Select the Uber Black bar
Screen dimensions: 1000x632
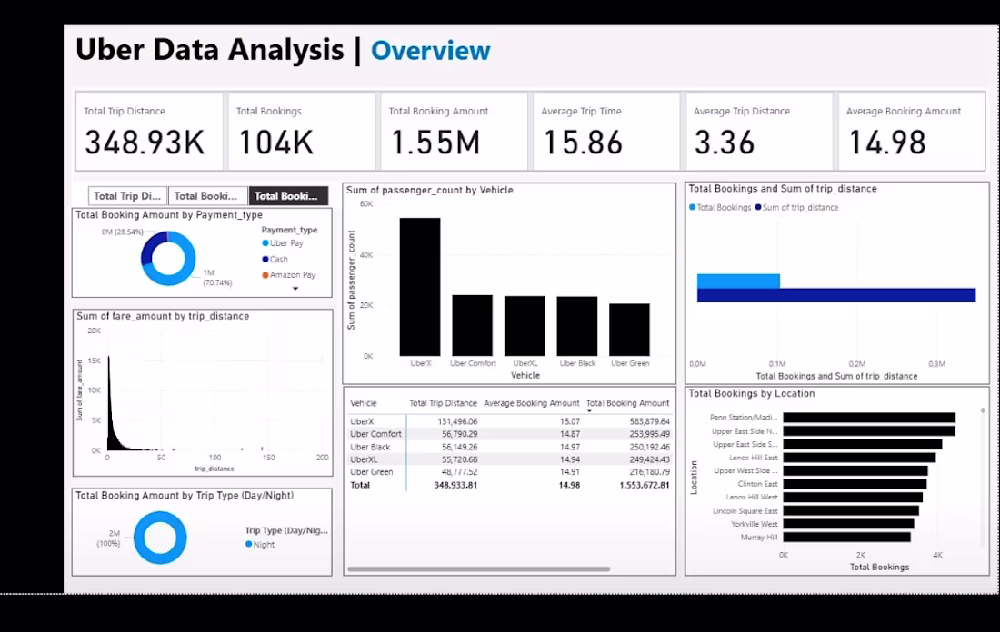pyautogui.click(x=577, y=326)
